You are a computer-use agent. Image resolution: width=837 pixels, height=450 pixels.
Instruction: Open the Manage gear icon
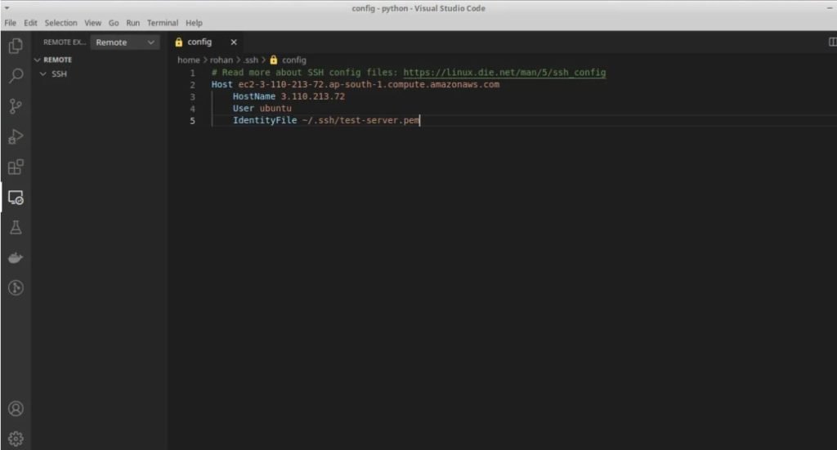[x=16, y=439]
